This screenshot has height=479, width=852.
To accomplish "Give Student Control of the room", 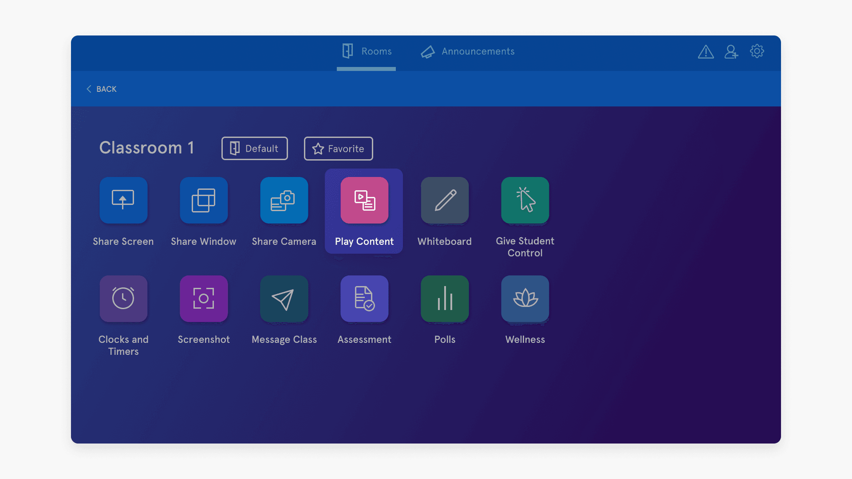I will [525, 200].
